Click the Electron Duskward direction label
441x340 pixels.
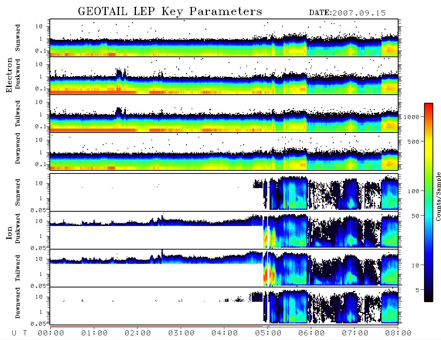18,74
